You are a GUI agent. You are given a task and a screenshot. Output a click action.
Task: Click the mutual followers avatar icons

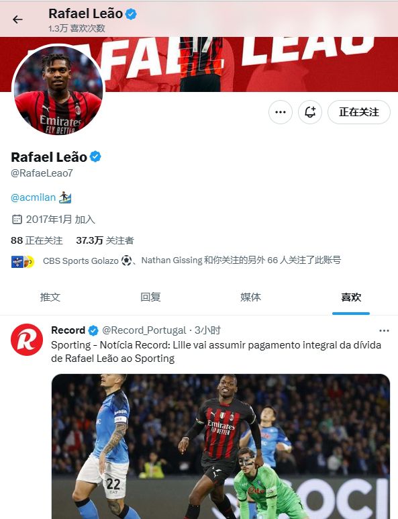click(23, 261)
